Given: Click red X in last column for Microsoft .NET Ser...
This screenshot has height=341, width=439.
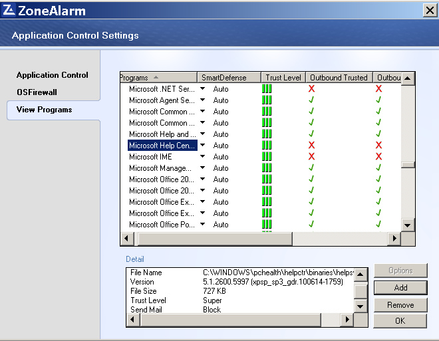Looking at the screenshot, I should click(378, 88).
